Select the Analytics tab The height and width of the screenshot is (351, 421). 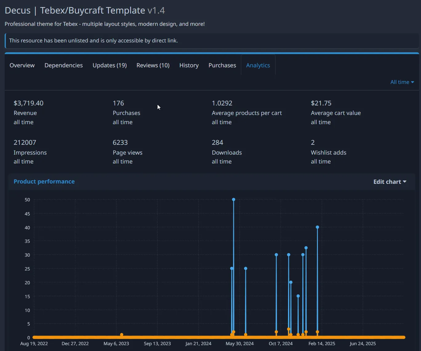coord(258,65)
